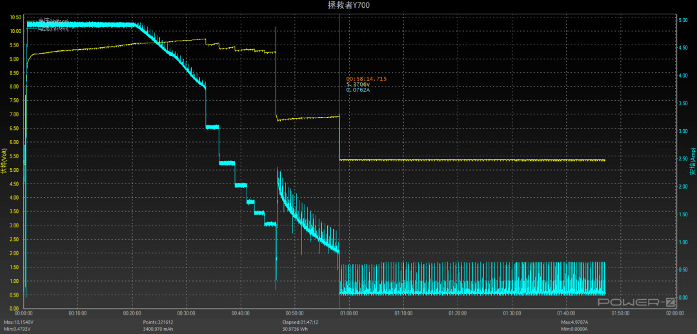Click the 伏特(Volt) left axis label
697x334 pixels.
tap(4, 162)
